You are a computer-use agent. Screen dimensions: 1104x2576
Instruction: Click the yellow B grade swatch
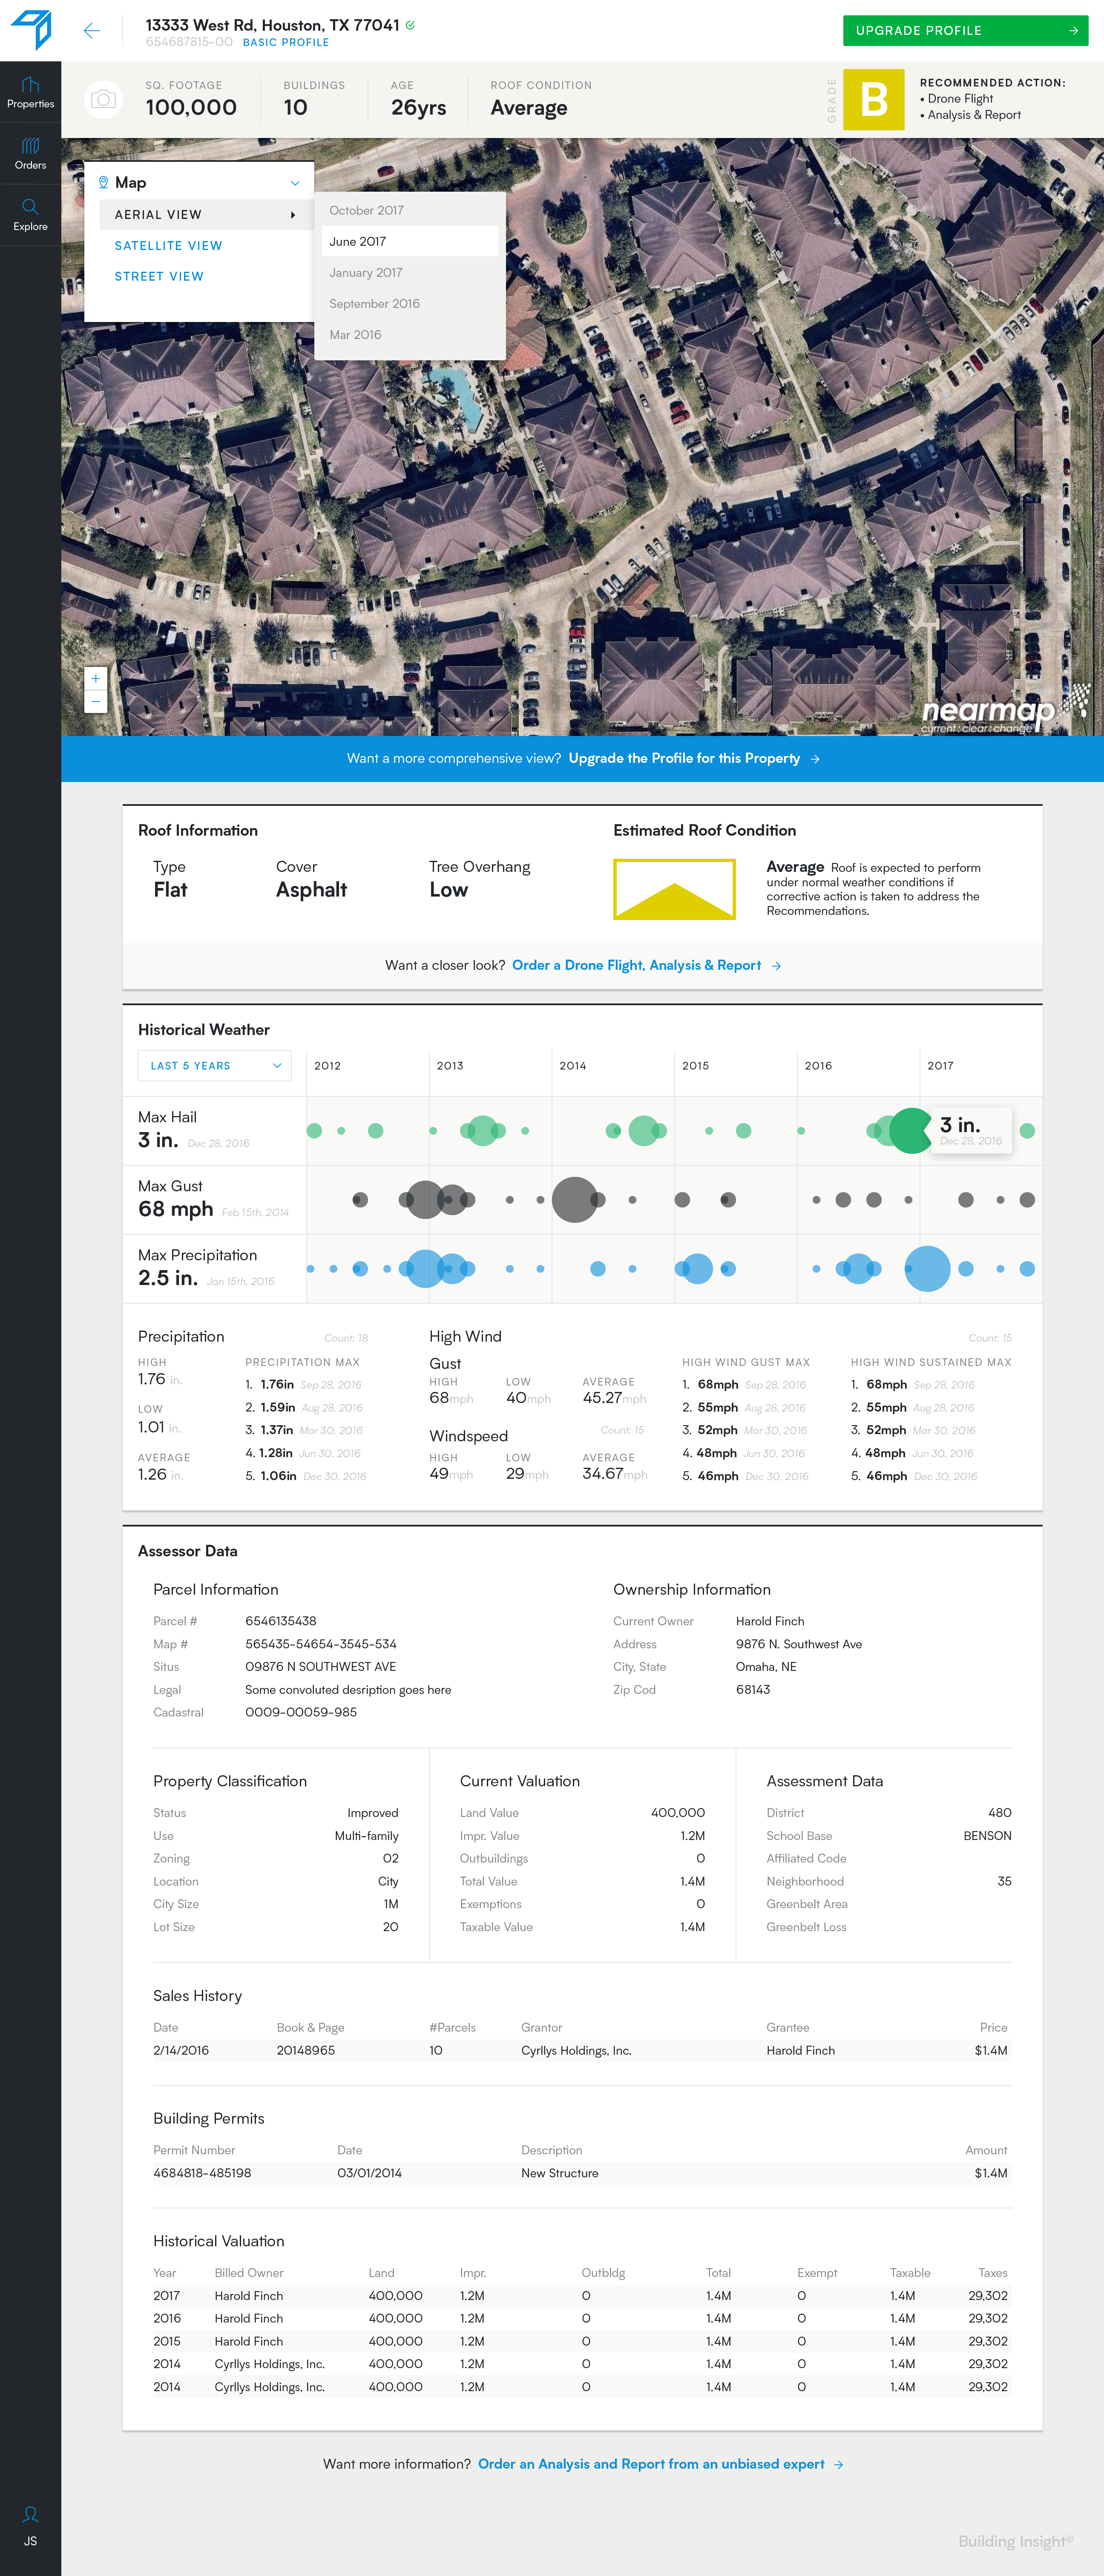(x=873, y=99)
